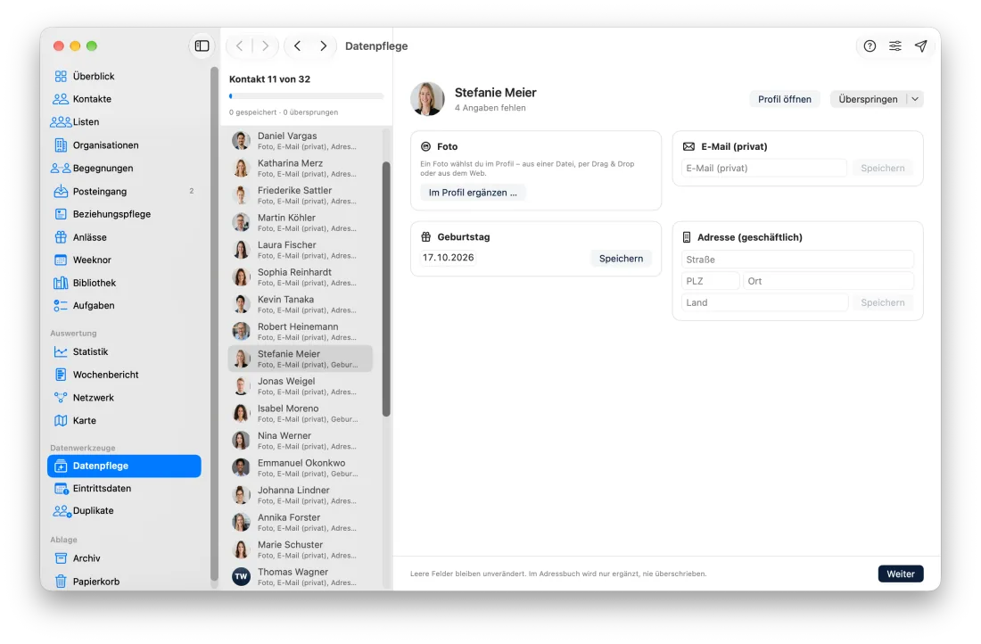The height and width of the screenshot is (644, 981).
Task: Expand the Überspringen dropdown arrow
Action: point(915,99)
